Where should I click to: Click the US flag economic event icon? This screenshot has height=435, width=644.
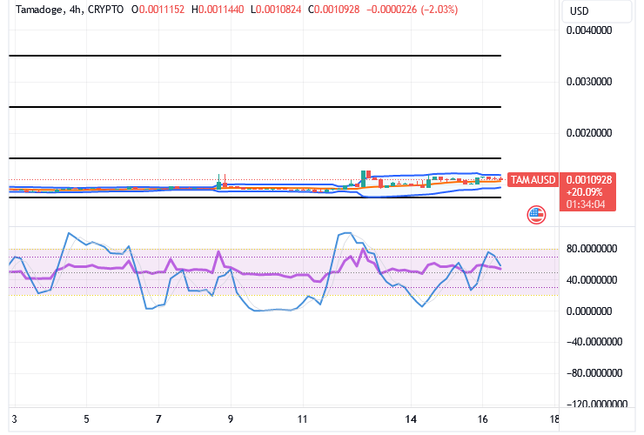(x=536, y=214)
